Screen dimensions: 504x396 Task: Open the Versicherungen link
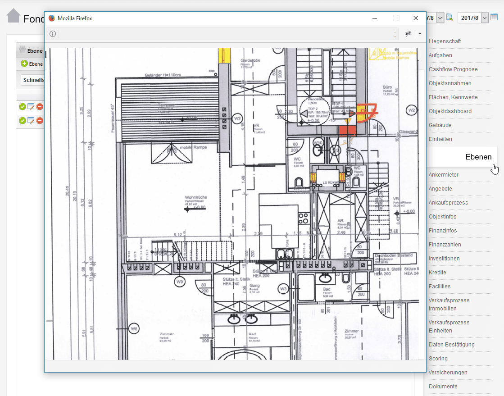[448, 373]
